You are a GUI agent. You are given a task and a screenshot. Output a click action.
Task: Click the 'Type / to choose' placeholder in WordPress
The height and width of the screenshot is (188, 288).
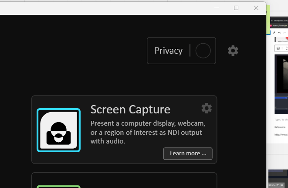(281, 120)
